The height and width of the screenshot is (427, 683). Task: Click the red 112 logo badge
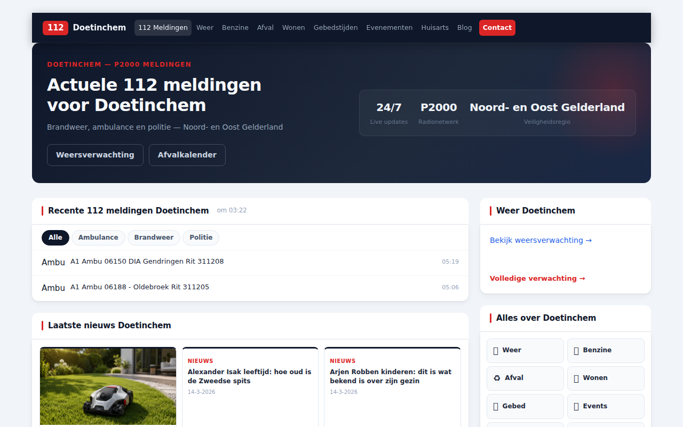(55, 28)
